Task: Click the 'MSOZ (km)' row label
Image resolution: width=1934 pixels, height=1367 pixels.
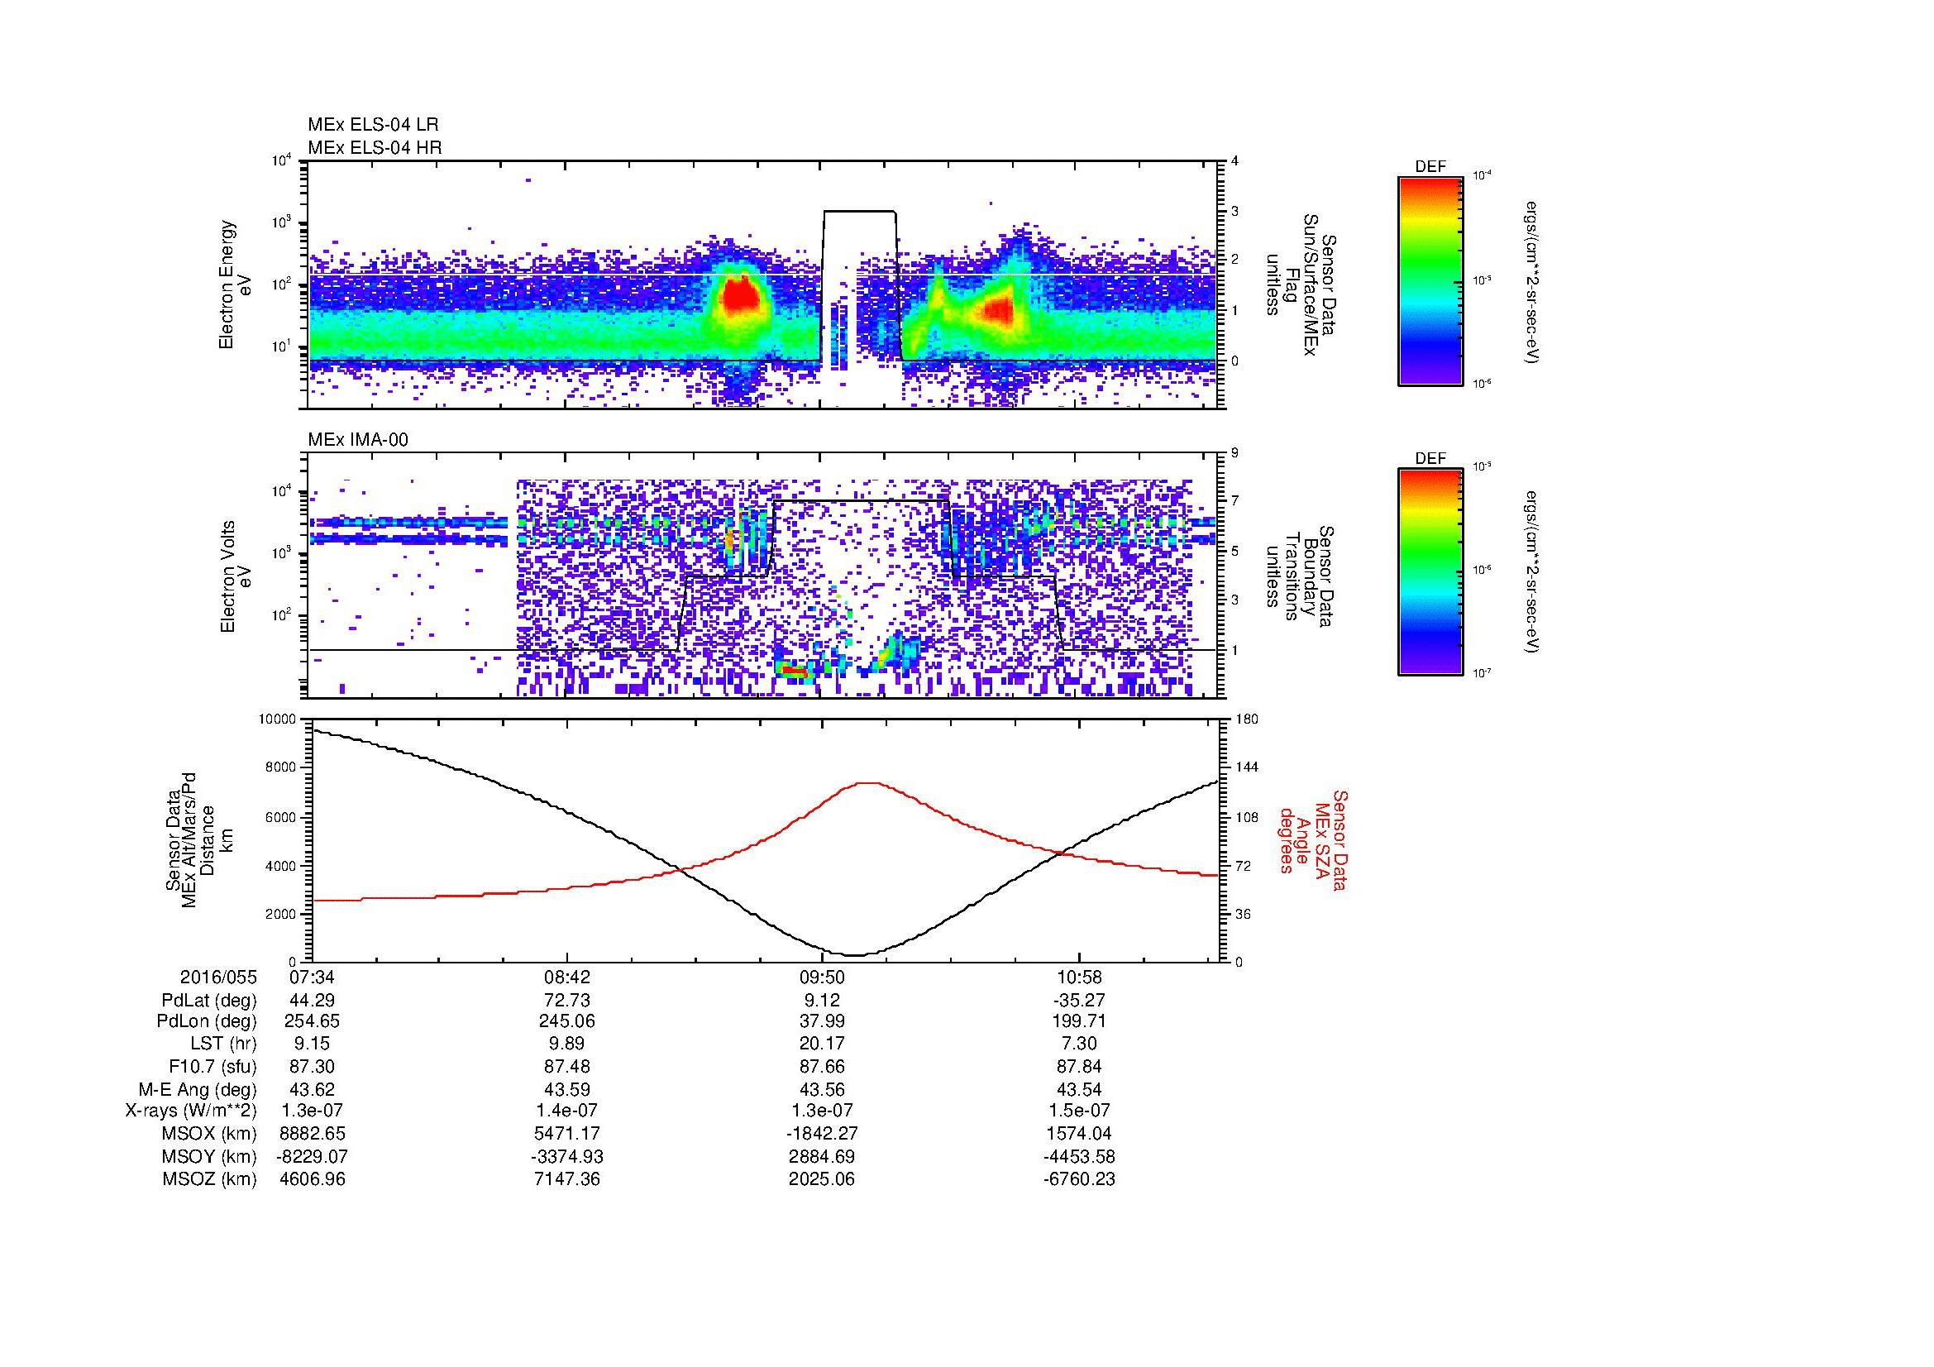Action: (x=209, y=1179)
